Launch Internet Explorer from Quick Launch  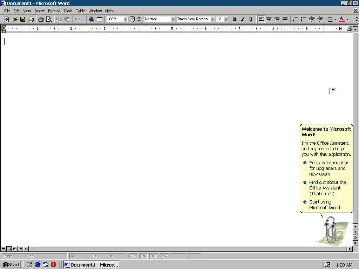38,265
